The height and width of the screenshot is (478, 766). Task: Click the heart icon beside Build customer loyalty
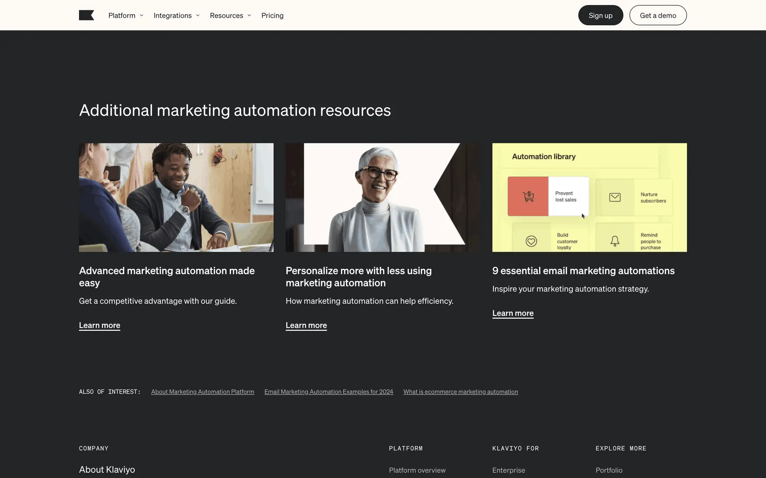pos(531,241)
